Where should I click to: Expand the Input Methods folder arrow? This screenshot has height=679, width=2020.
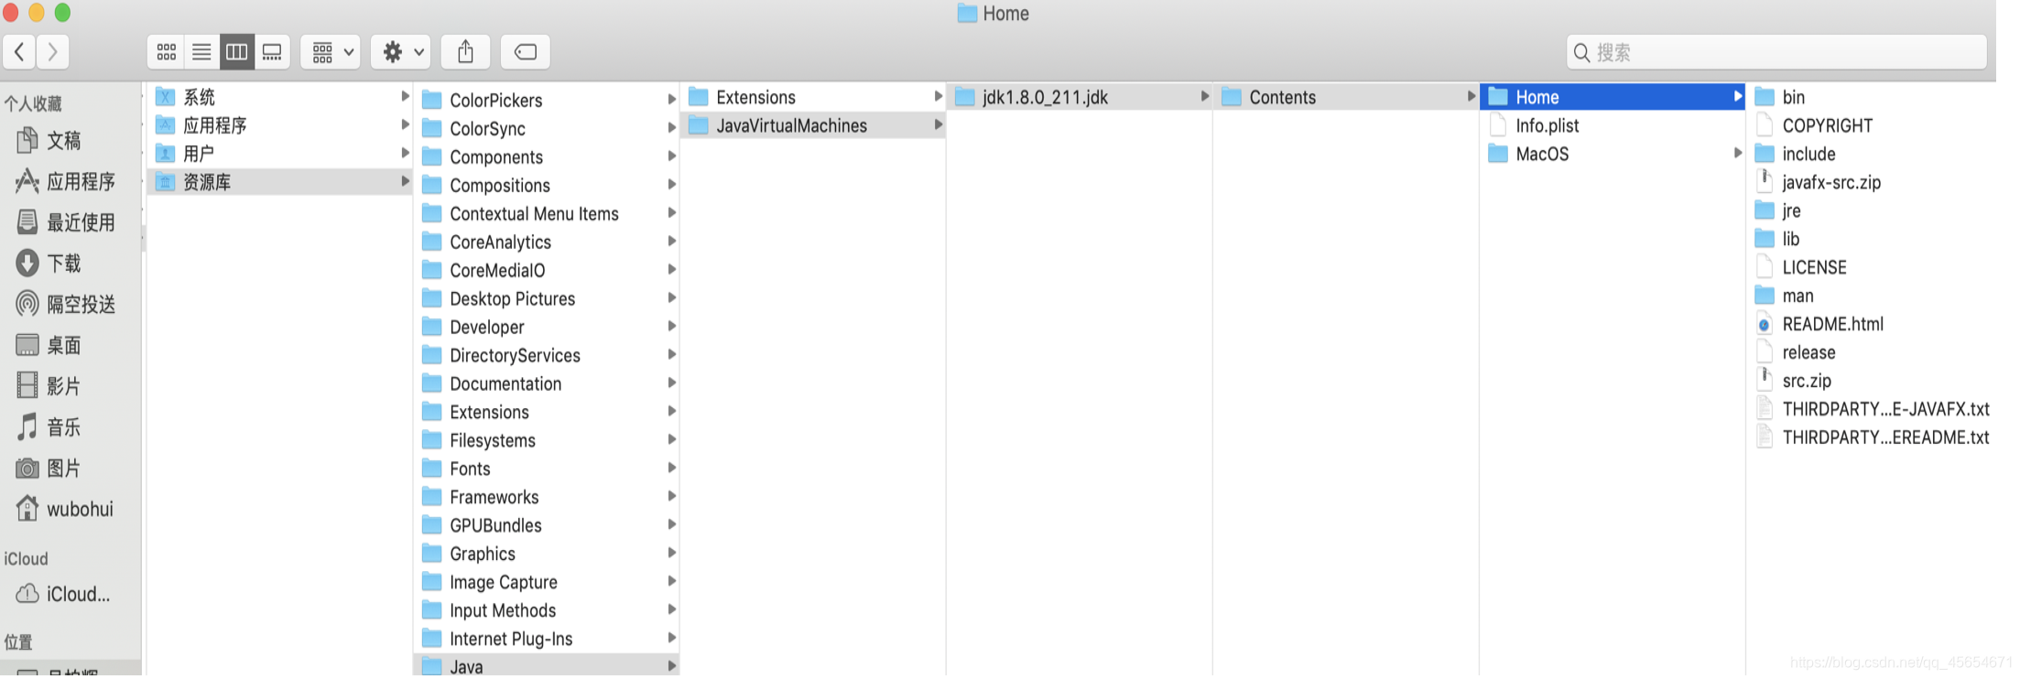coord(672,611)
